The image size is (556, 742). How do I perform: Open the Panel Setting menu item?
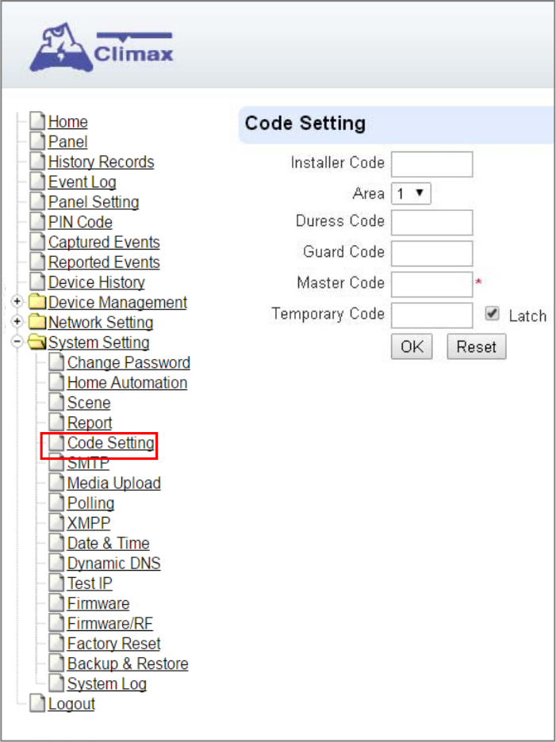point(94,201)
